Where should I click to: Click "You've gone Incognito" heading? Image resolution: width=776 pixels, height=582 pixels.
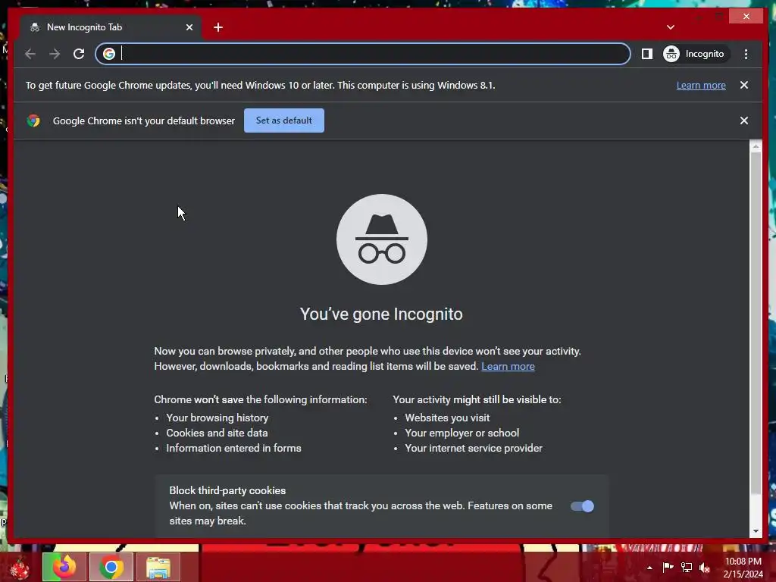point(381,314)
